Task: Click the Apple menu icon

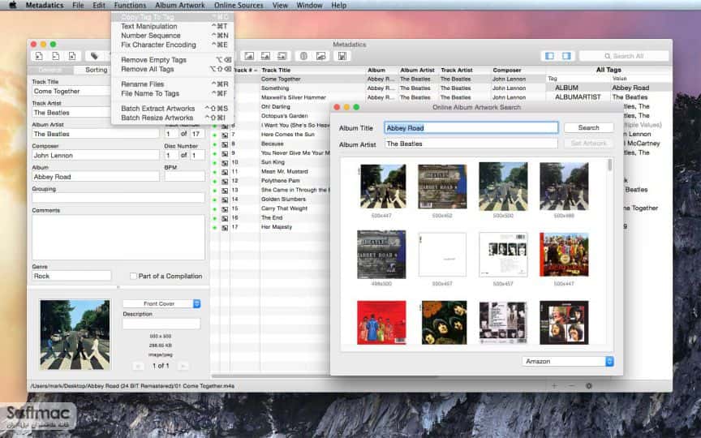Action: coord(12,5)
